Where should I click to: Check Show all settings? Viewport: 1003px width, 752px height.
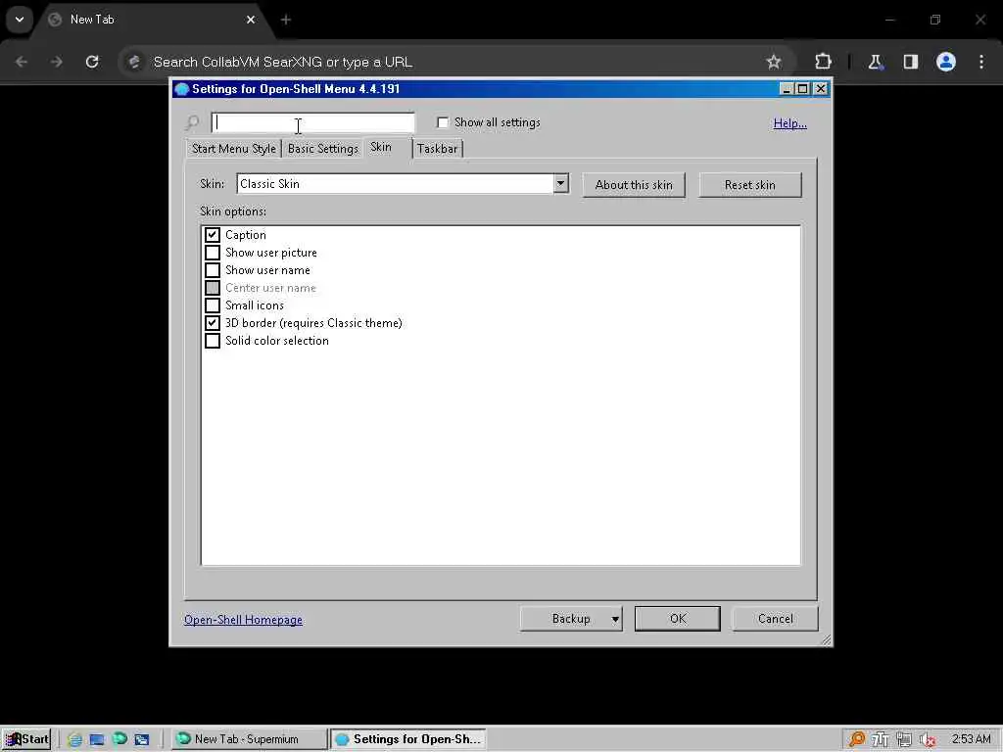(x=443, y=122)
